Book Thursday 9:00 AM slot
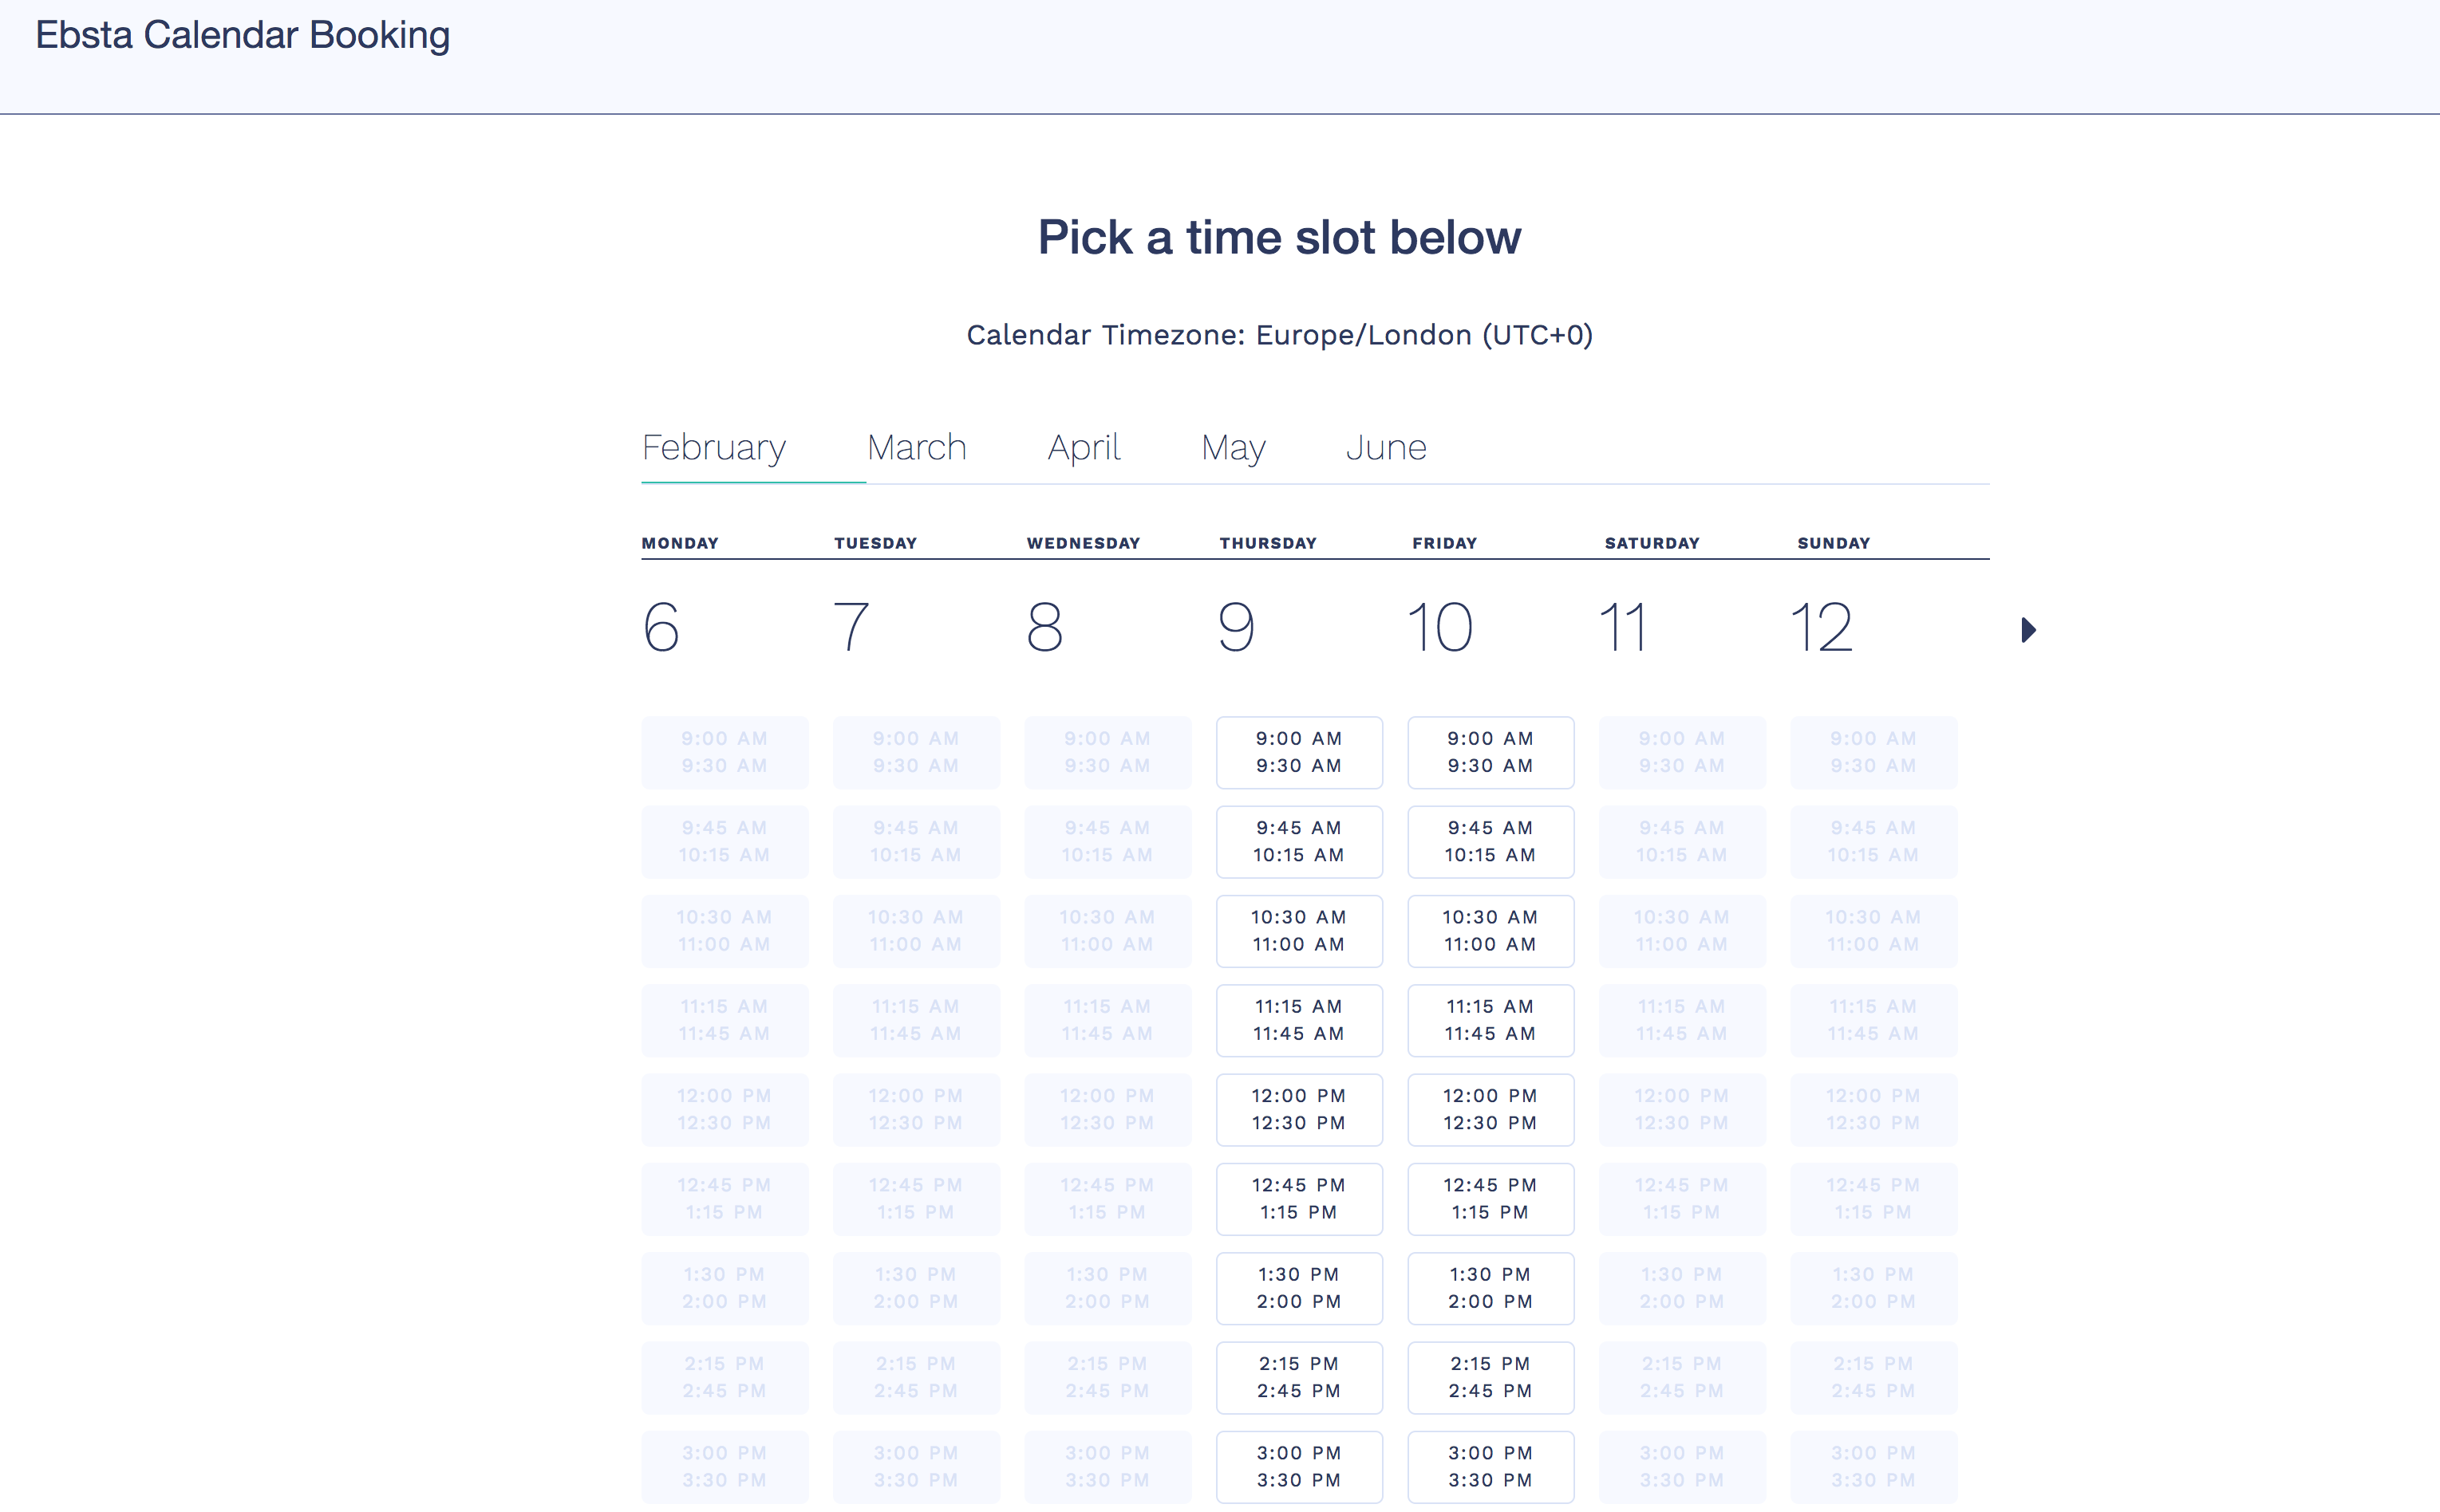The width and height of the screenshot is (2440, 1512). [x=1298, y=752]
